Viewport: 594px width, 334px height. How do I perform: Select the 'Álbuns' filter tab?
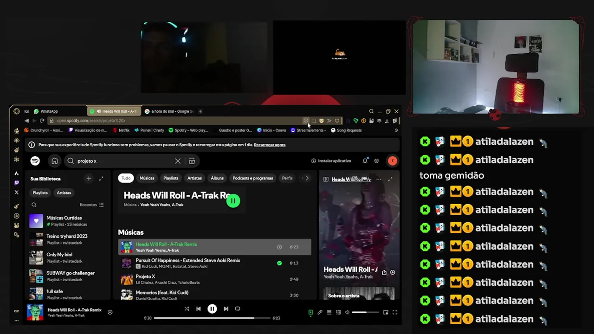[217, 178]
